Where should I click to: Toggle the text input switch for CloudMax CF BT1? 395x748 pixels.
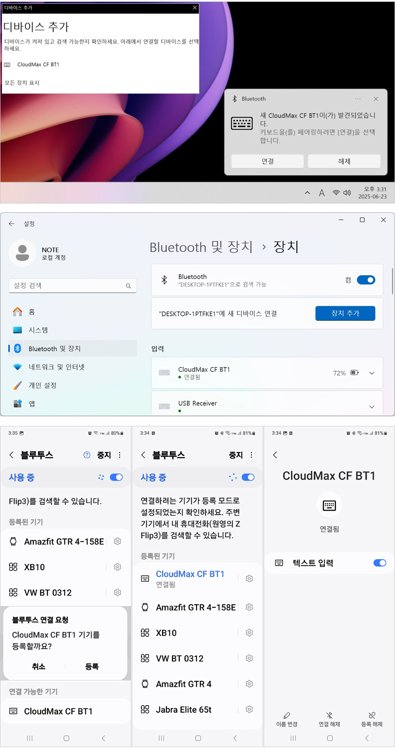click(379, 563)
